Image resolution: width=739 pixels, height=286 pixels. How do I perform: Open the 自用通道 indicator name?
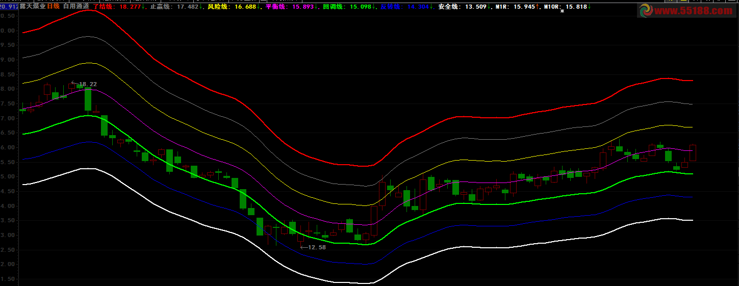pyautogui.click(x=76, y=7)
